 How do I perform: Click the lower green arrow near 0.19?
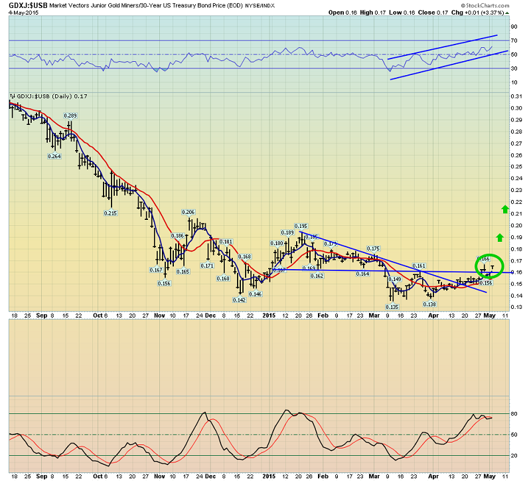(x=499, y=237)
